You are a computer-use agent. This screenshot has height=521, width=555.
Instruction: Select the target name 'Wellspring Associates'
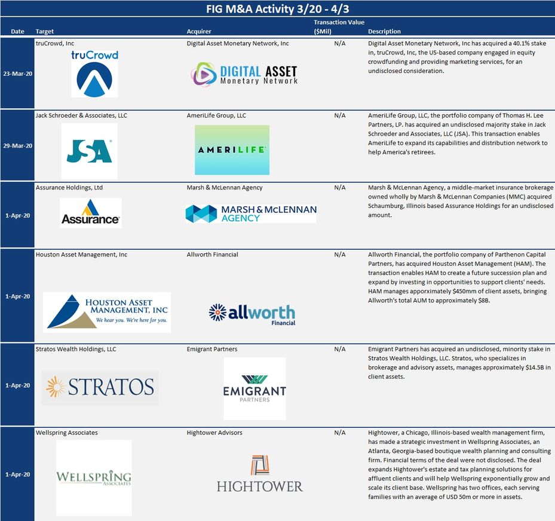tap(66, 433)
